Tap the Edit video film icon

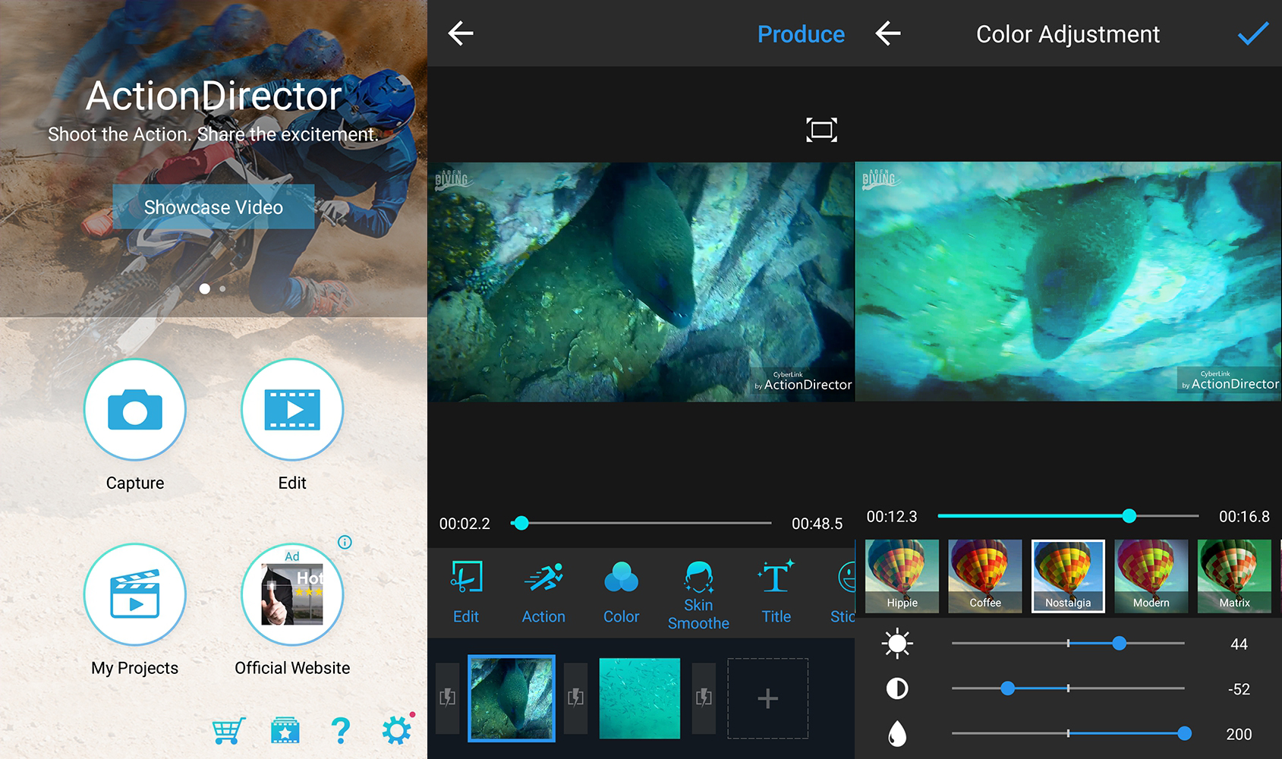(292, 410)
